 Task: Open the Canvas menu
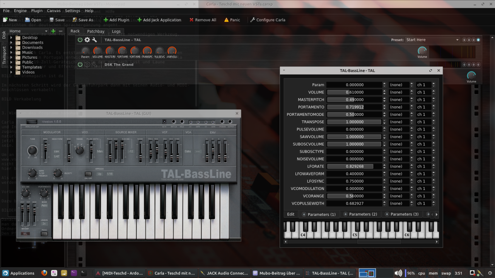tap(54, 11)
